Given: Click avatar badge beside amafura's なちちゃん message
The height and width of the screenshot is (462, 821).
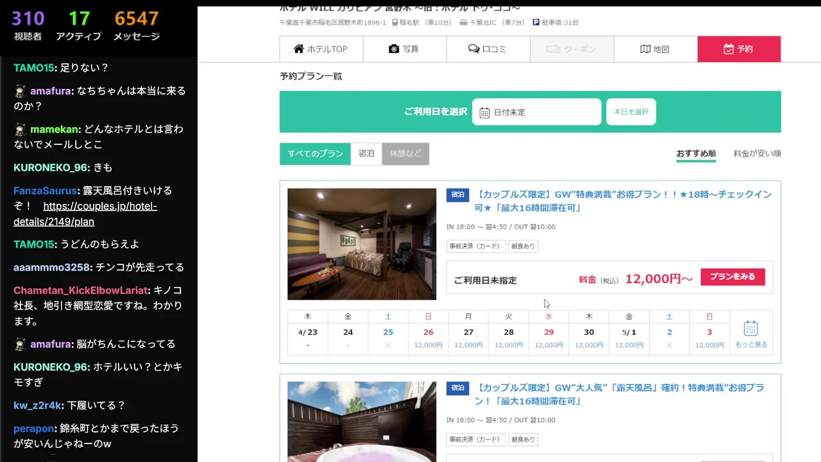Looking at the screenshot, I should (21, 91).
